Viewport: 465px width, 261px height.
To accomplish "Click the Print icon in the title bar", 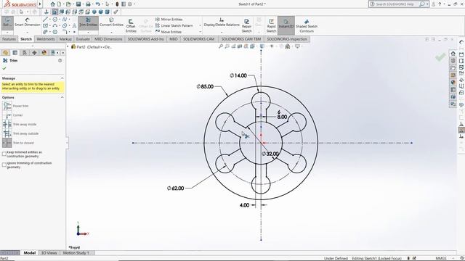I will pyautogui.click(x=88, y=4).
